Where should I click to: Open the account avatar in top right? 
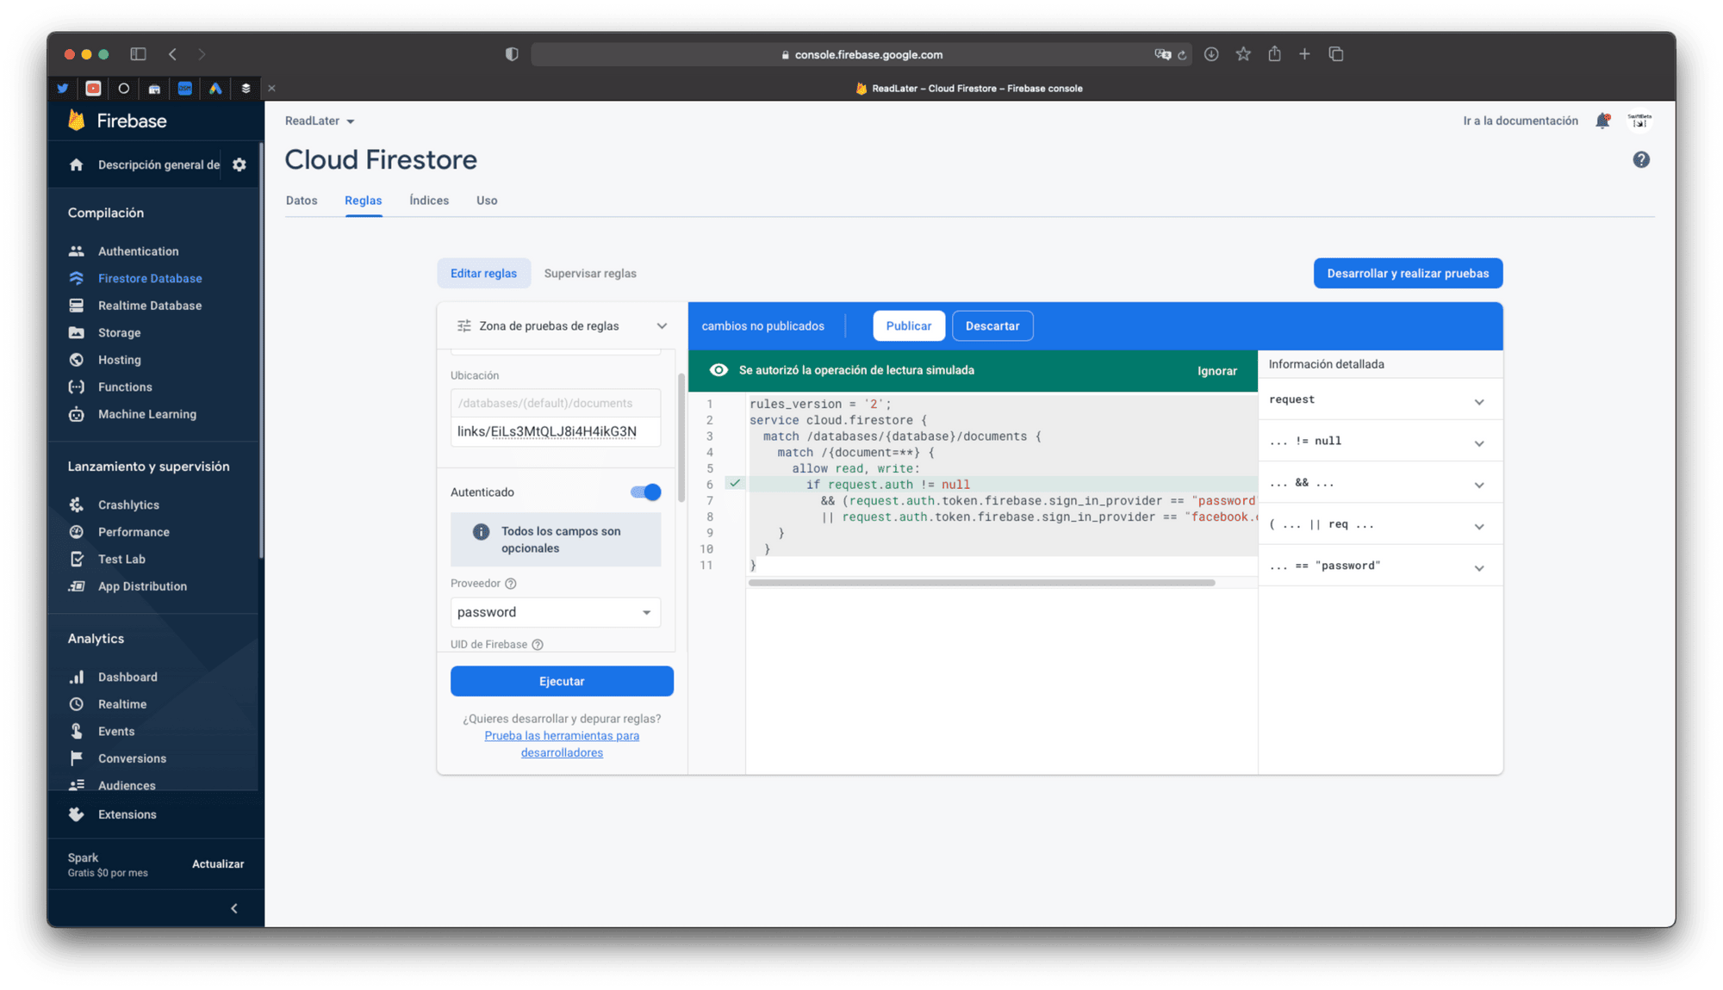coord(1639,121)
